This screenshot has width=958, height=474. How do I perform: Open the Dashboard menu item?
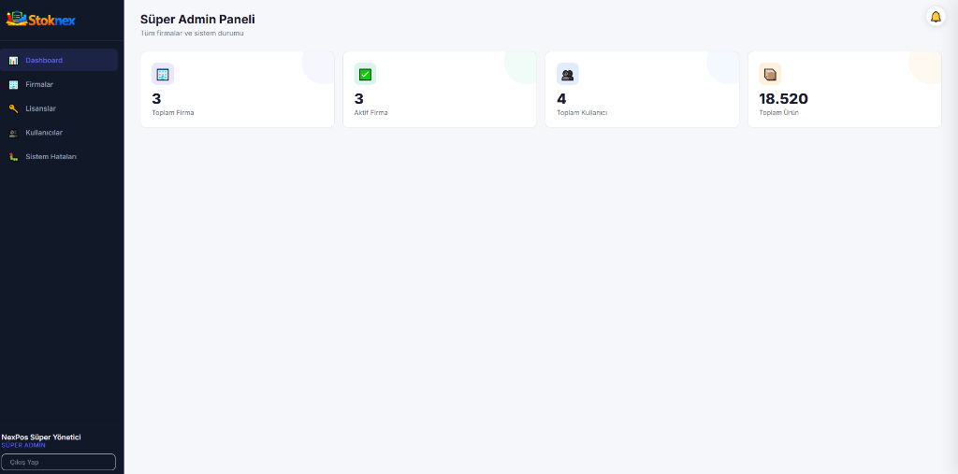[59, 61]
